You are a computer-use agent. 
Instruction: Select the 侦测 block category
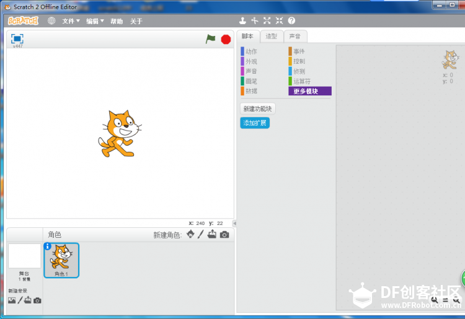tap(297, 71)
